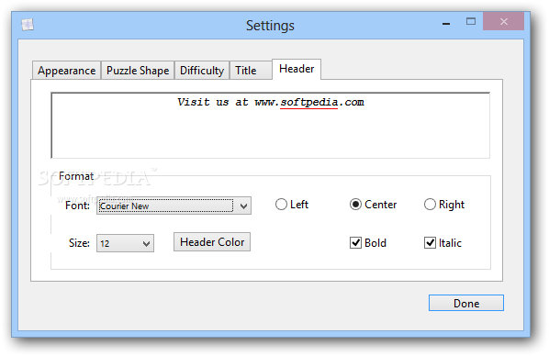Click the underlined word softpedia in header text
The height and width of the screenshot is (356, 549).
tap(309, 102)
